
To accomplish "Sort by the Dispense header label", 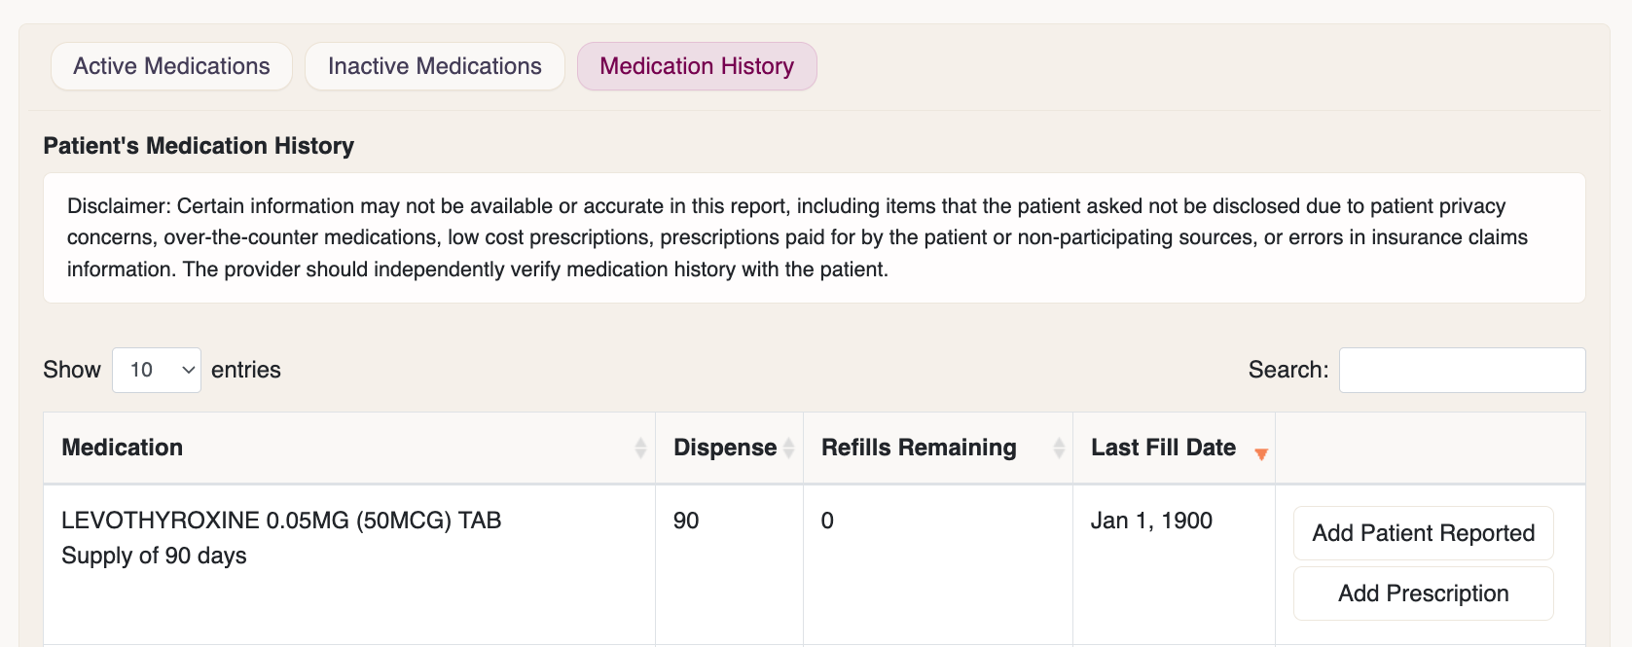I will [x=725, y=448].
